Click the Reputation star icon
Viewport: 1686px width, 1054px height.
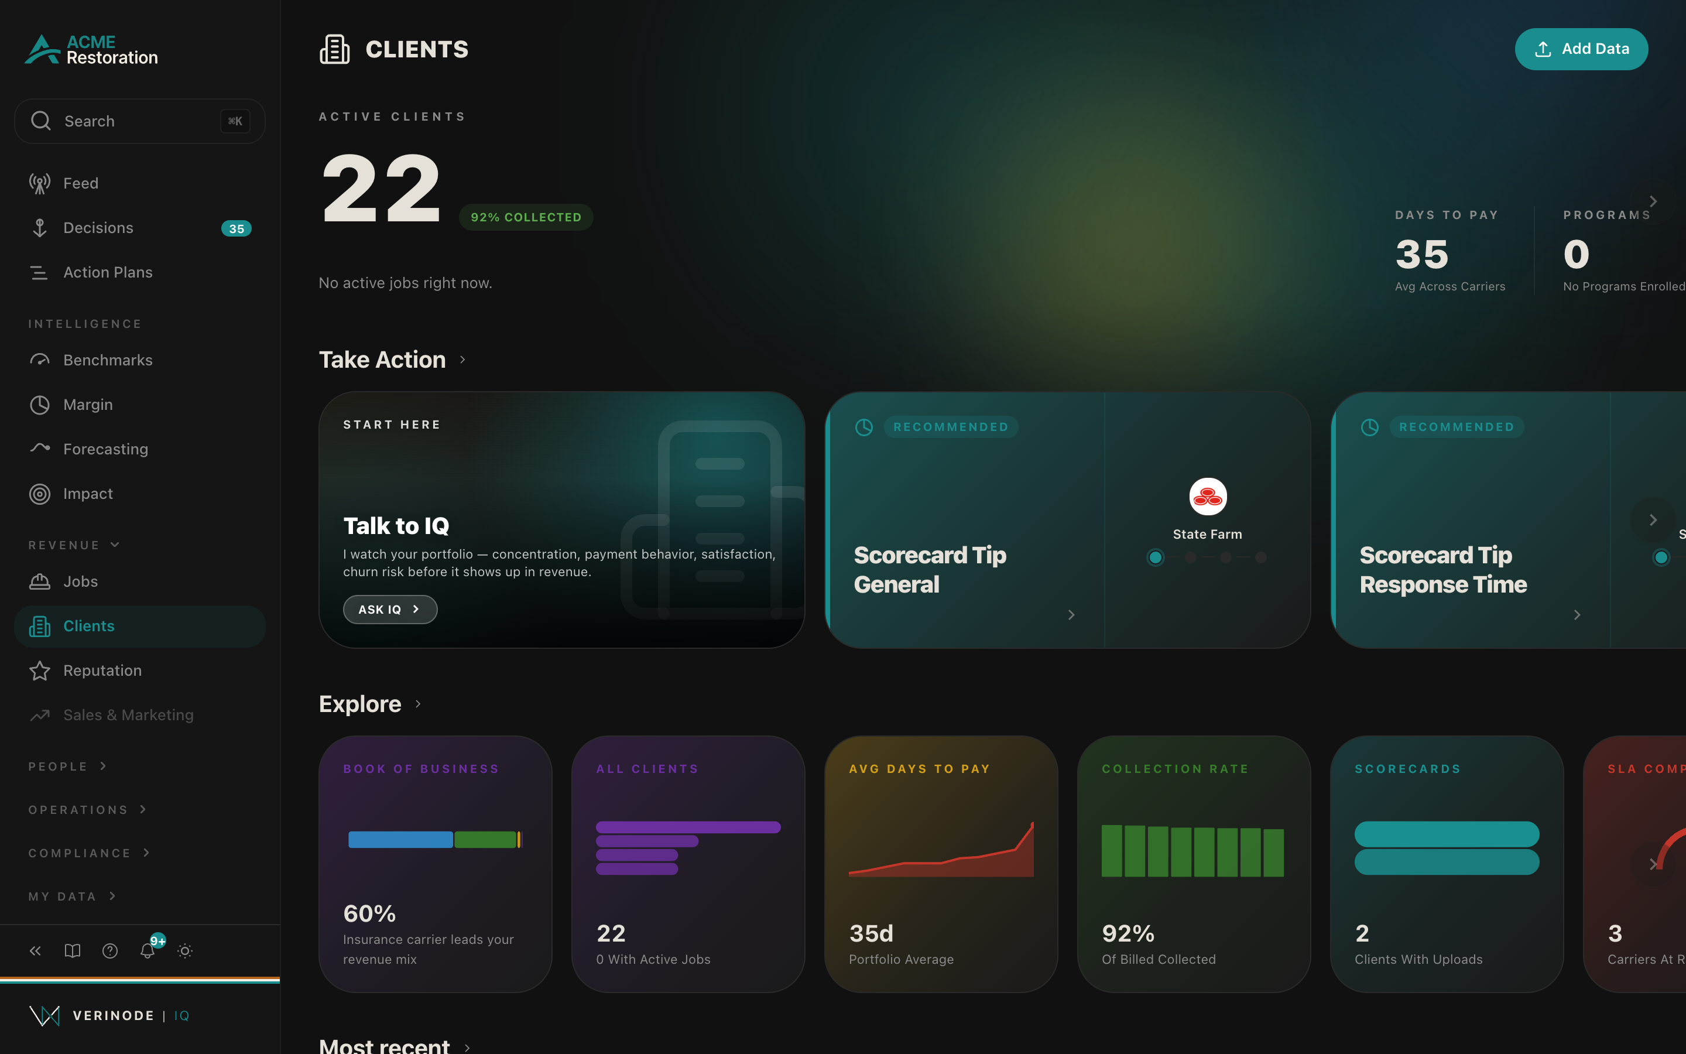pyautogui.click(x=40, y=670)
